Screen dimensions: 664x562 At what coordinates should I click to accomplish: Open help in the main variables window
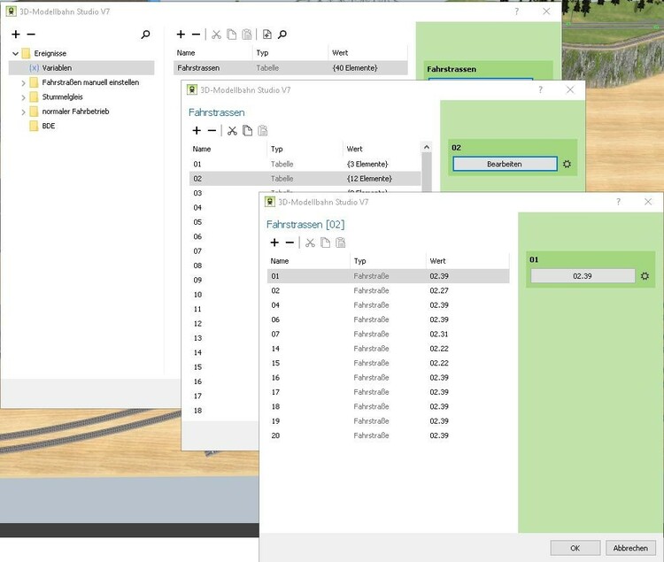click(517, 12)
